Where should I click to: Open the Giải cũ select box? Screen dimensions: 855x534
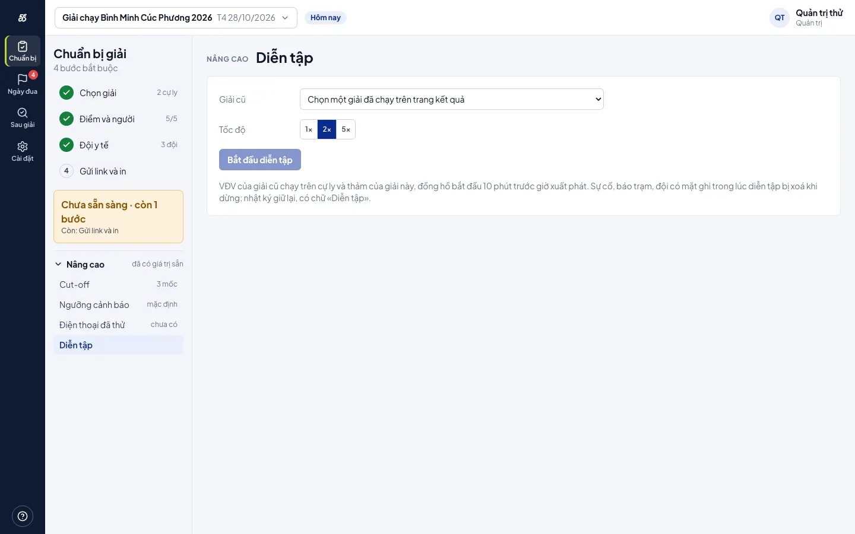tap(452, 99)
